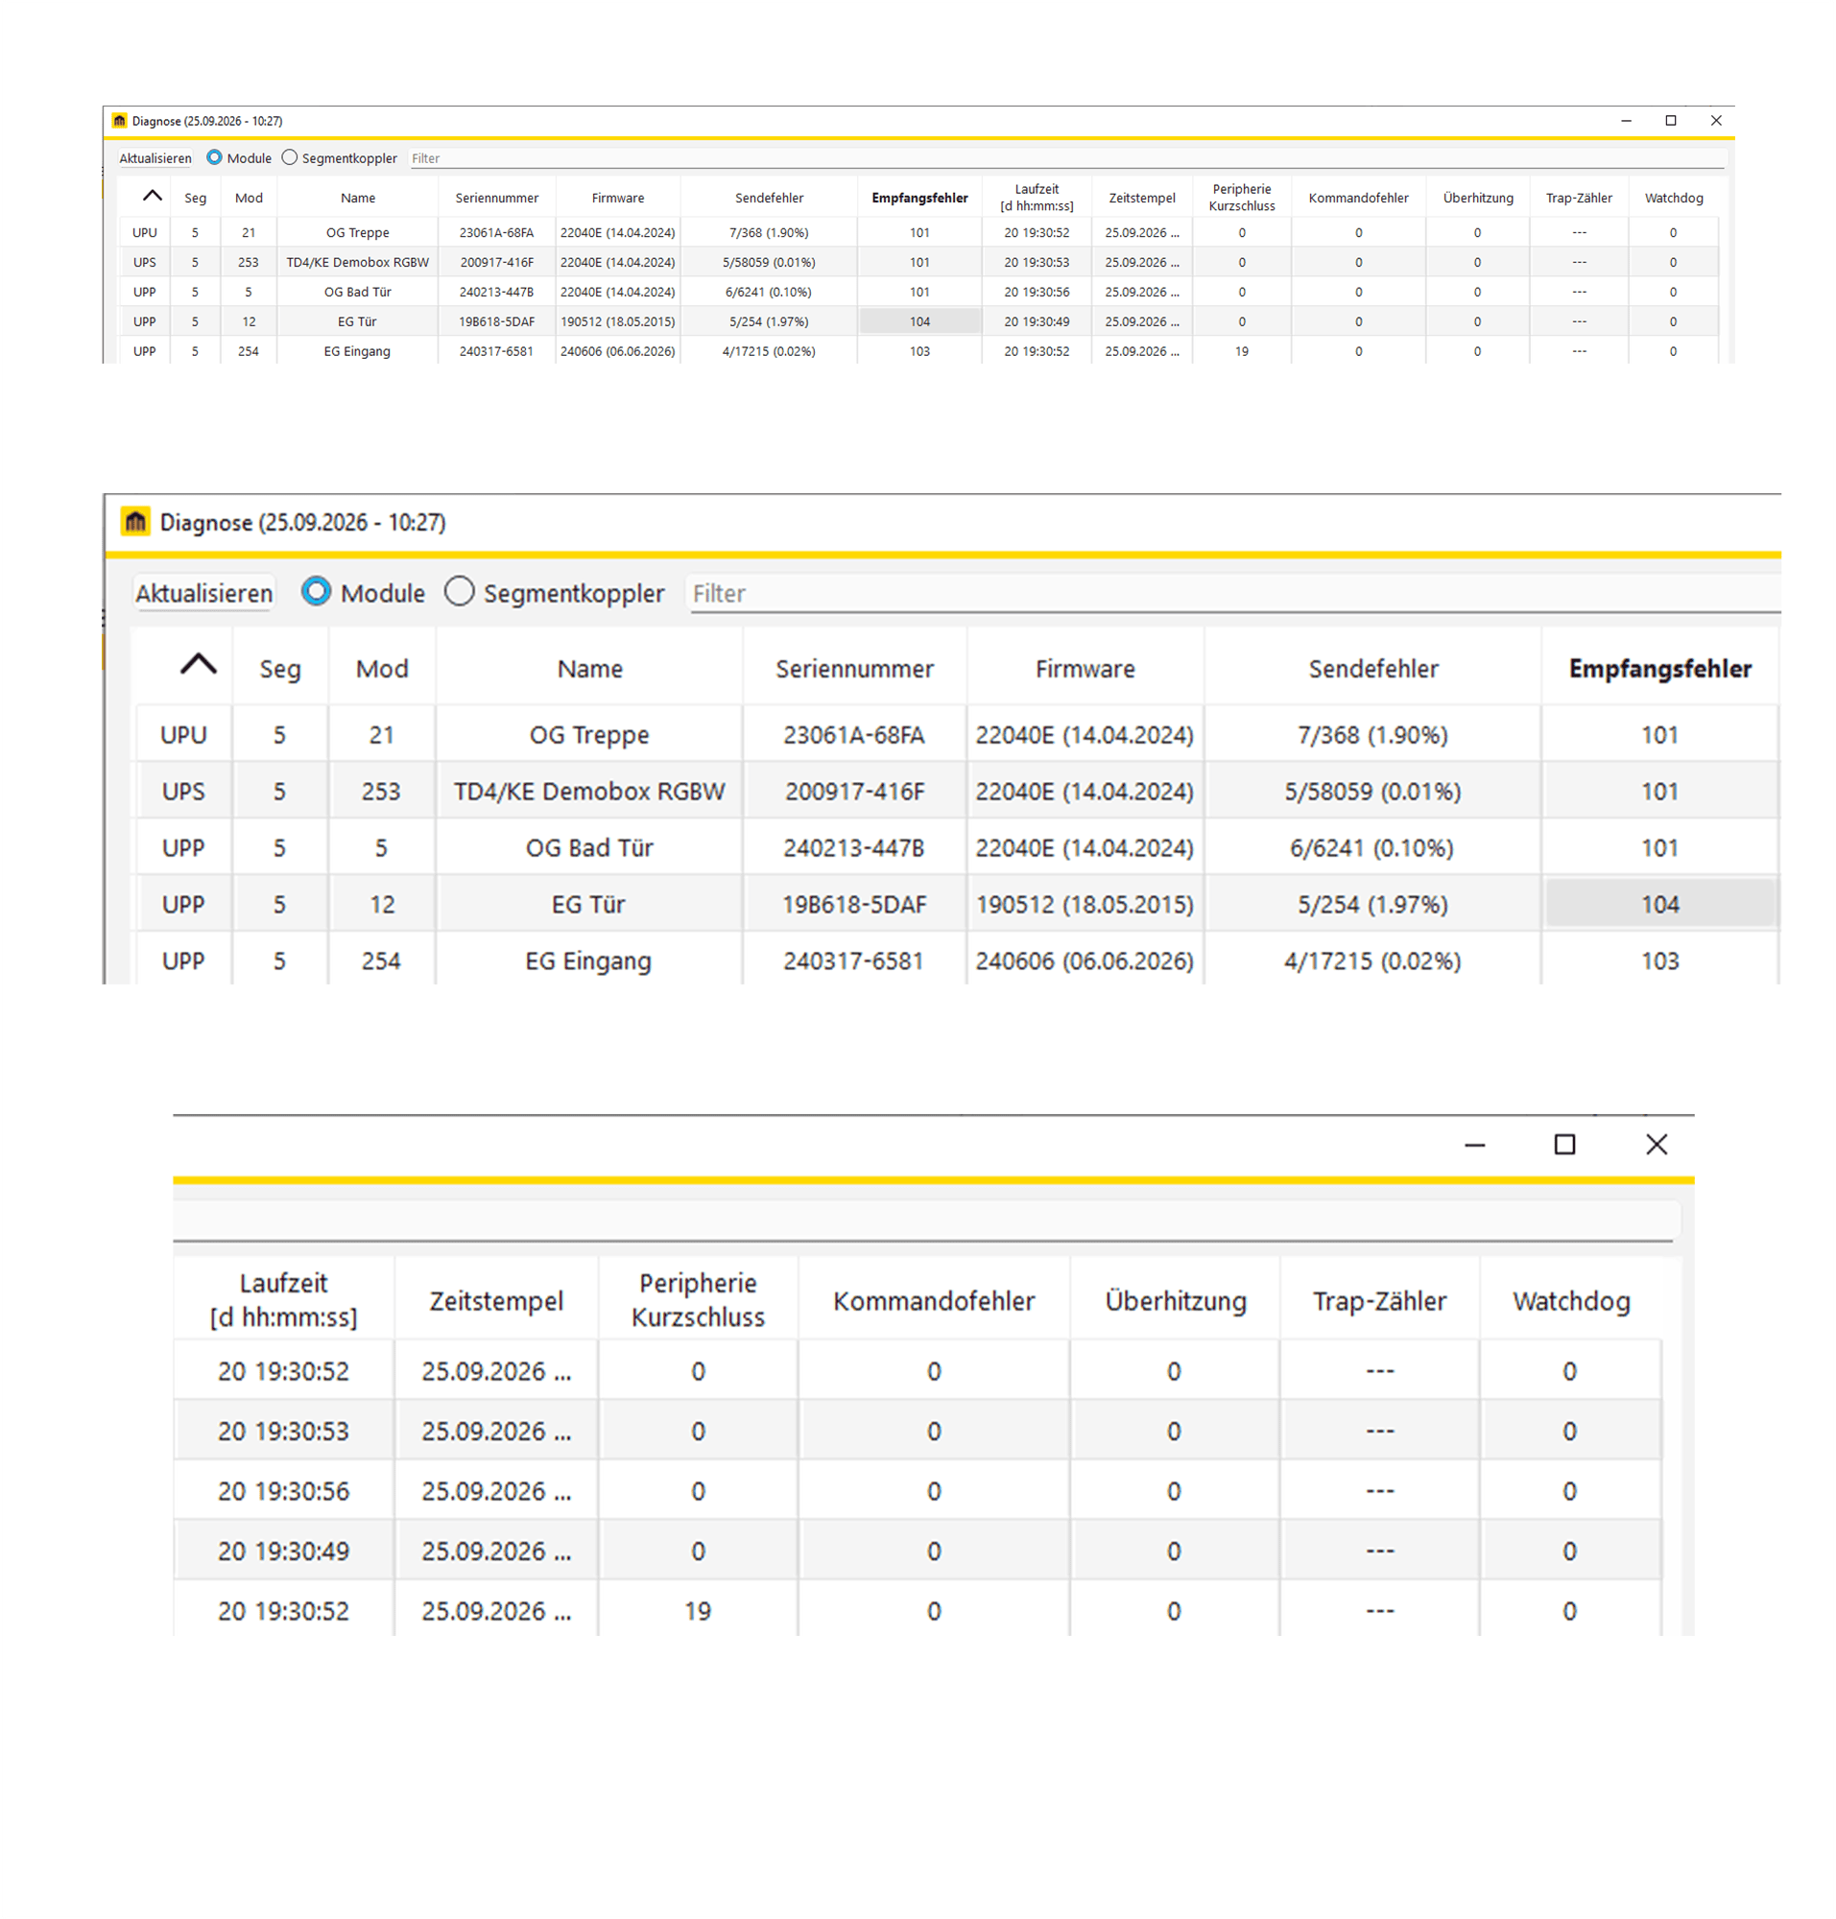The height and width of the screenshot is (1919, 1836).
Task: Click Watchdog column header in the small top window
Action: pos(1674,198)
